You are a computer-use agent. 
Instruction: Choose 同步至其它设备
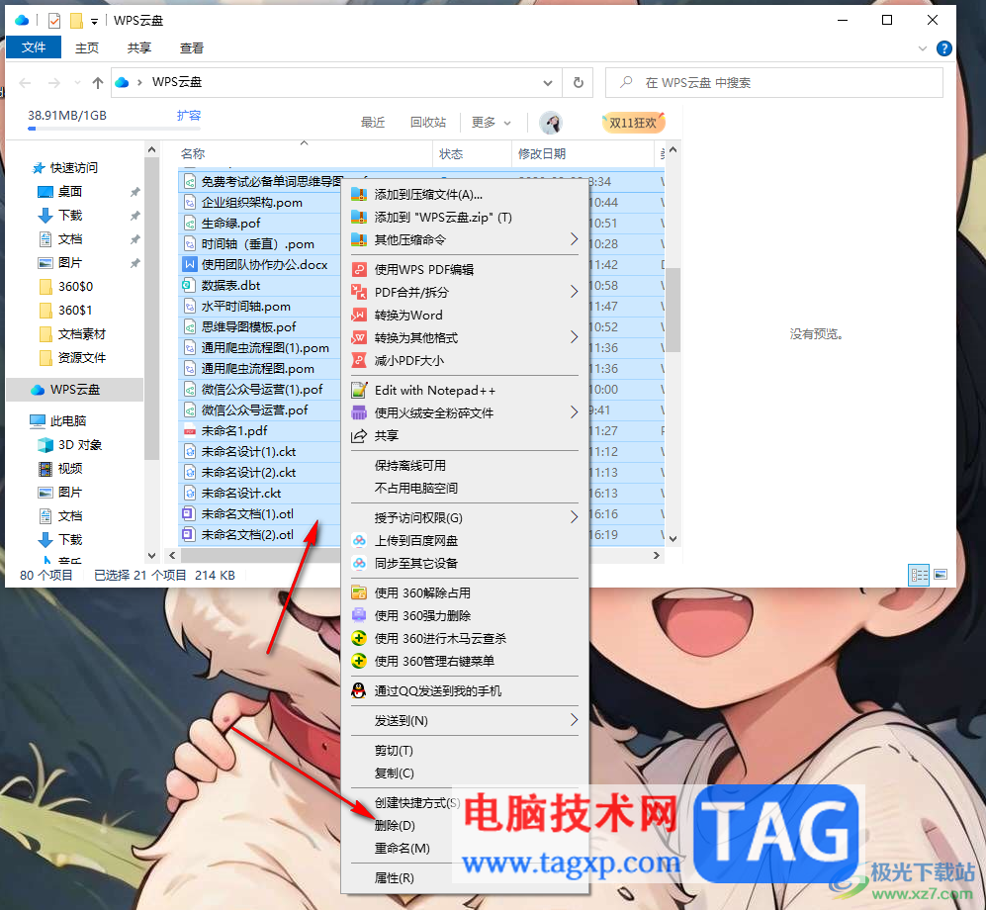[x=465, y=564]
